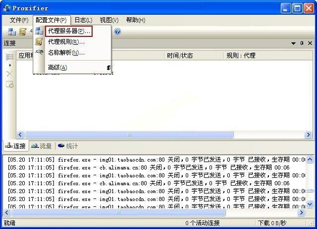Viewport: 317px width, 229px height.
Task: Open the 日志(L) menu
Action: (x=82, y=20)
